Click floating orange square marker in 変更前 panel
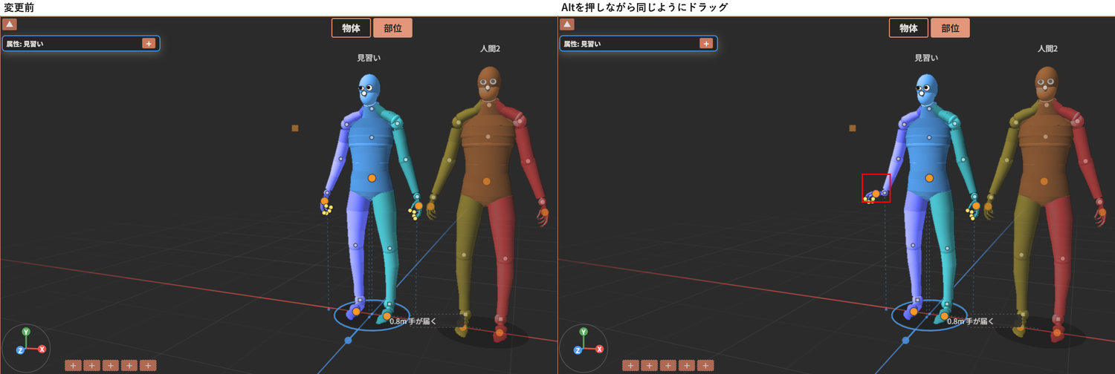Screen dimensions: 1115x374 point(295,128)
